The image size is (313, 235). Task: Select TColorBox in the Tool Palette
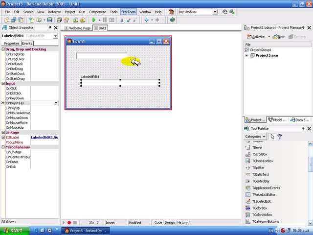point(260,208)
